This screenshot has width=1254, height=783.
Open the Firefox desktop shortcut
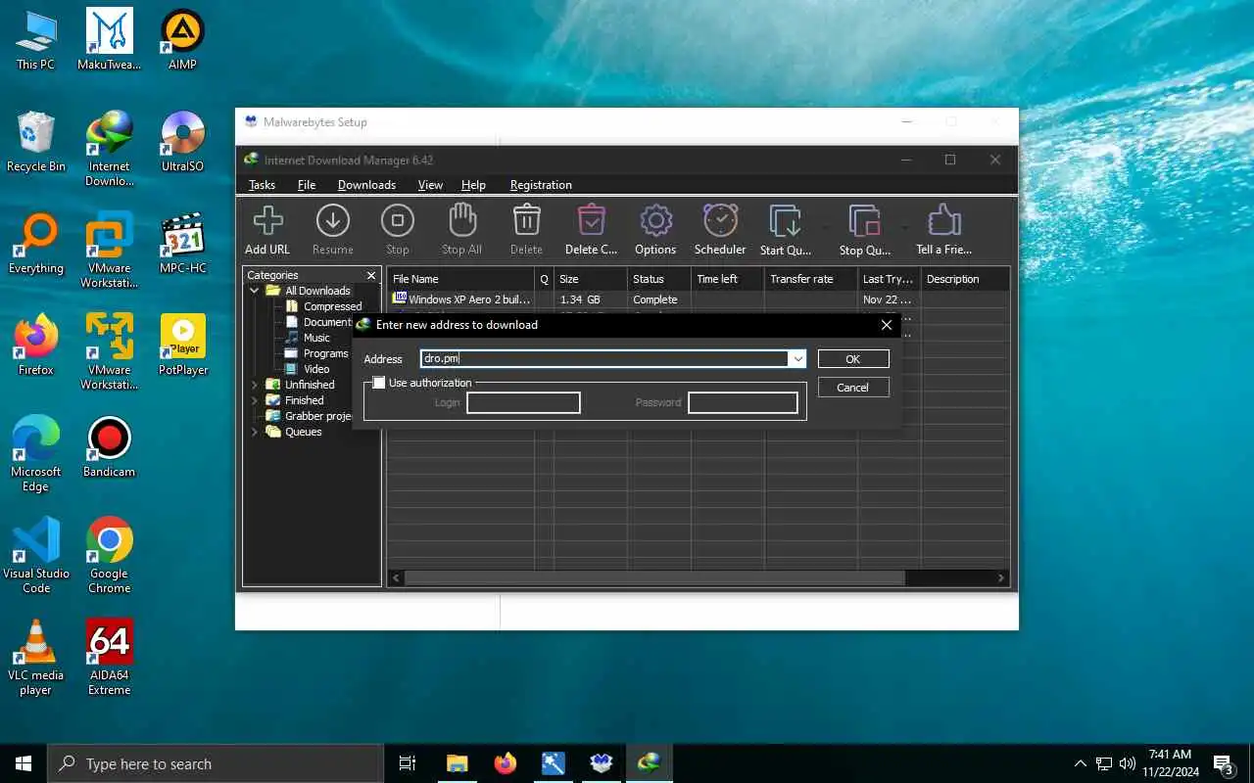[36, 345]
